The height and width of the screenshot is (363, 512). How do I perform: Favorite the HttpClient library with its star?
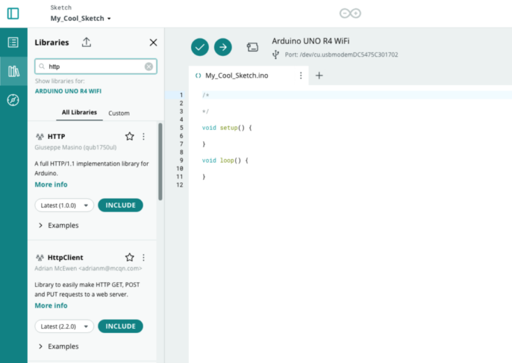coord(129,257)
